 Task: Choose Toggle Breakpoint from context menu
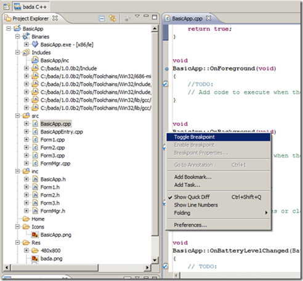219,137
